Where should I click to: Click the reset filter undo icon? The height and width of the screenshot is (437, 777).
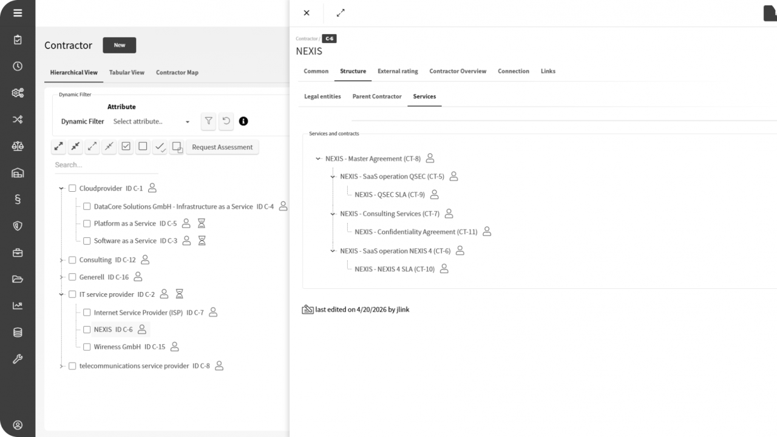coord(226,121)
